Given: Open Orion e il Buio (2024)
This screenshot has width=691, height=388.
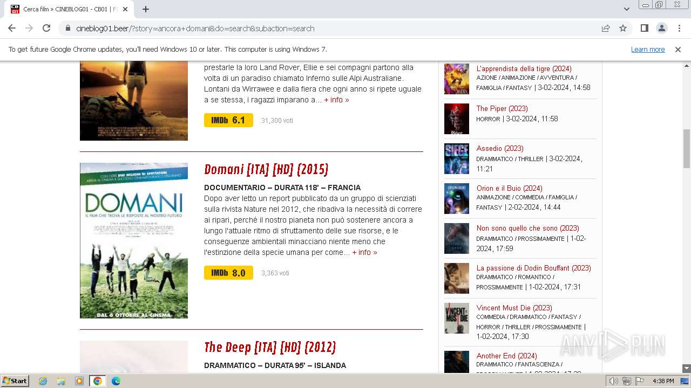Looking at the screenshot, I should (x=509, y=188).
